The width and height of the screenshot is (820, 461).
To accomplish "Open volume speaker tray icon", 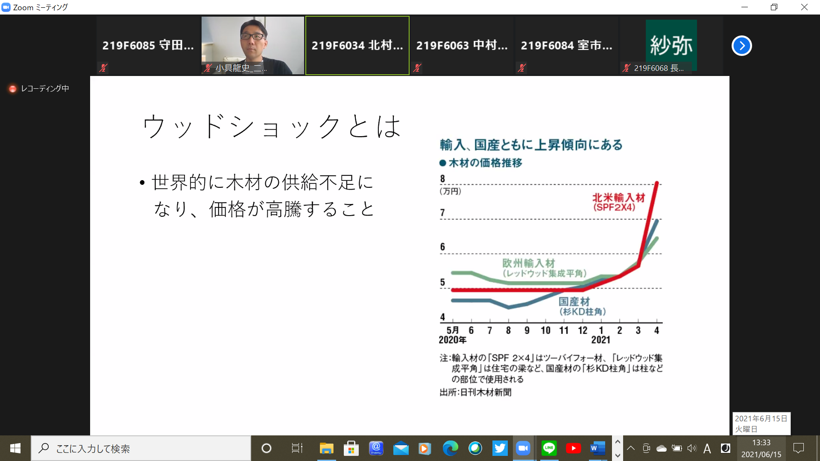I will (692, 448).
